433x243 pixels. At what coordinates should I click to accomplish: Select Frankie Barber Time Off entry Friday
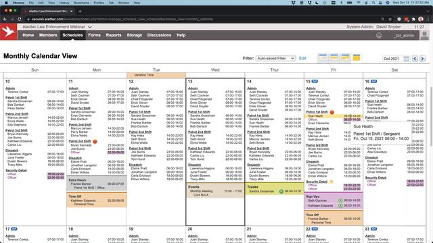pos(334,221)
